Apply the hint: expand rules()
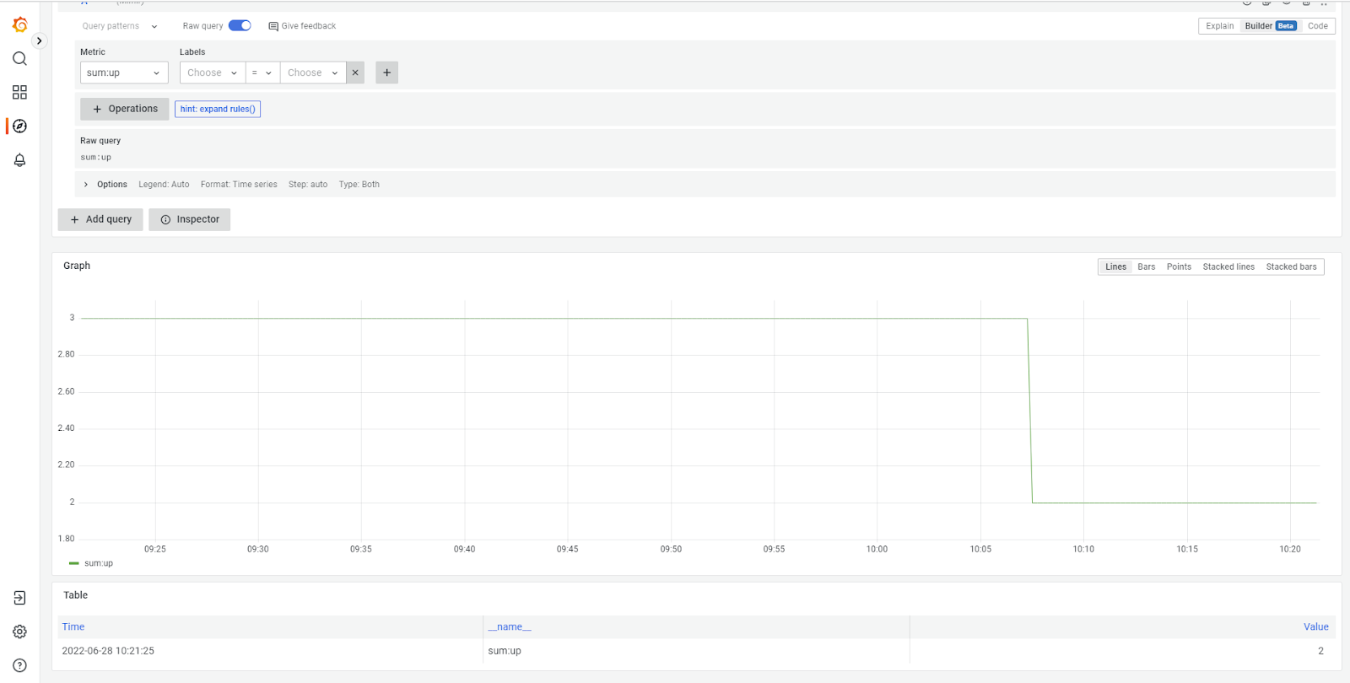 click(x=218, y=109)
